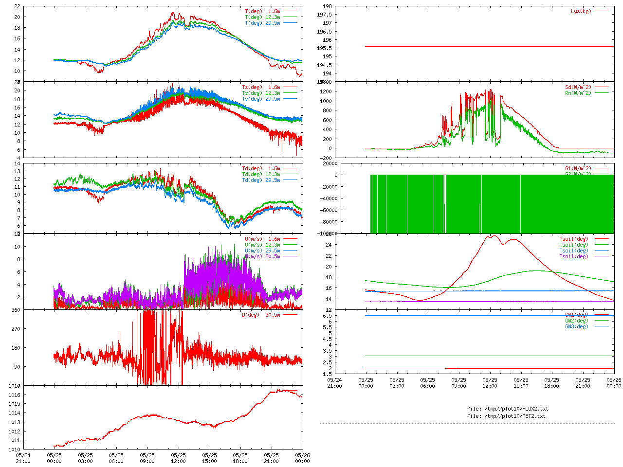The width and height of the screenshot is (623, 467).
Task: Pick the Td(deg) 29.5m legend entry
Action: pos(261,180)
